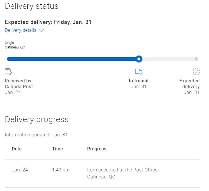Click the Expected delivery checkmark icon
Screen dimensions: 209x191
(x=196, y=72)
